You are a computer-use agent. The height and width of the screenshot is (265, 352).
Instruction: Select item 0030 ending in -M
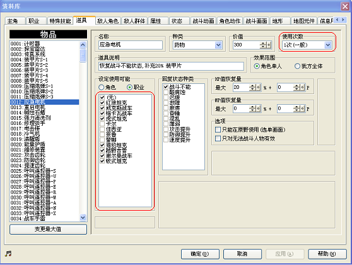click(x=44, y=197)
